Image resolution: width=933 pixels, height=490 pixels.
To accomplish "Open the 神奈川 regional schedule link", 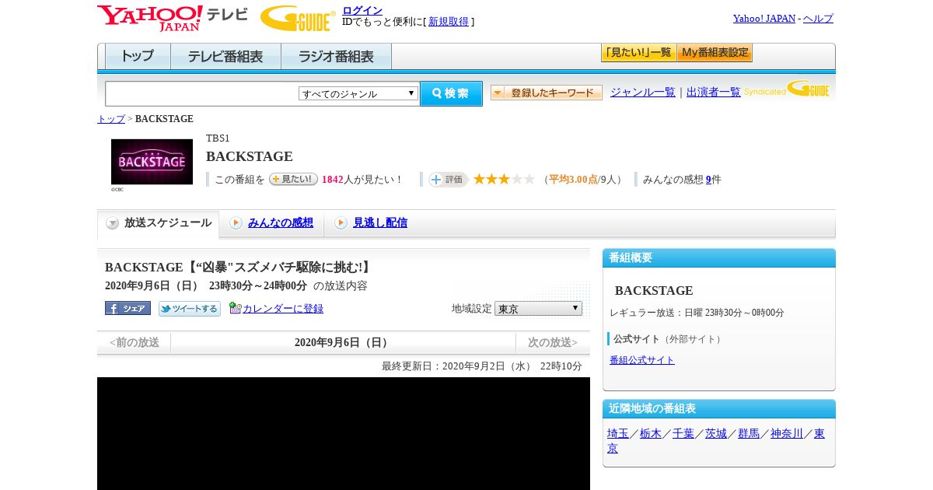I will pyautogui.click(x=787, y=433).
